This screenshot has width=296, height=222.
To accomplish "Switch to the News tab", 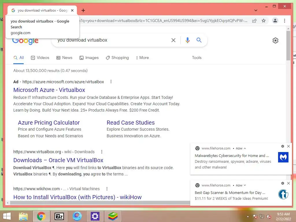I will point(64,58).
